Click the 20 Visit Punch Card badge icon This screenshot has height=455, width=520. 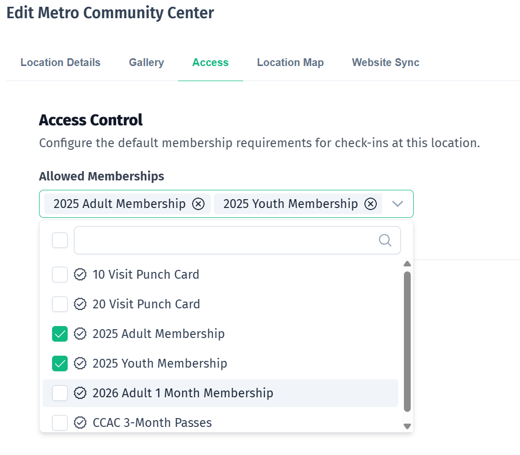(x=80, y=304)
